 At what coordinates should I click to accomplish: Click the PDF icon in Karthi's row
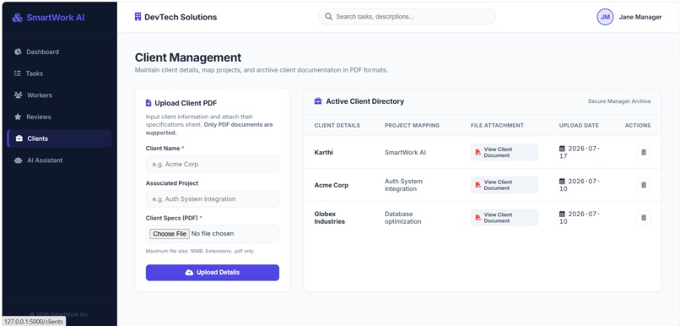click(478, 152)
